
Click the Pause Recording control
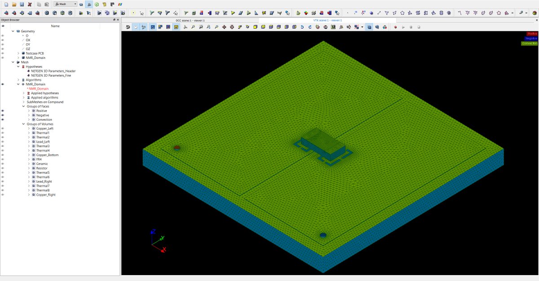(411, 27)
